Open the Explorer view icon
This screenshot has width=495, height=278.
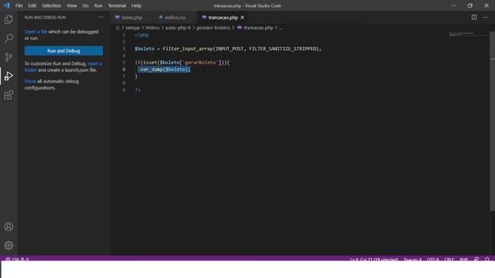[x=9, y=19]
